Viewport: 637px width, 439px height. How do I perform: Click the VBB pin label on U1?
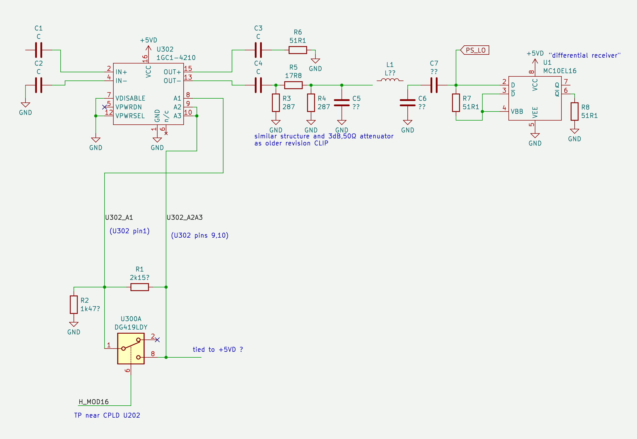[x=517, y=112]
